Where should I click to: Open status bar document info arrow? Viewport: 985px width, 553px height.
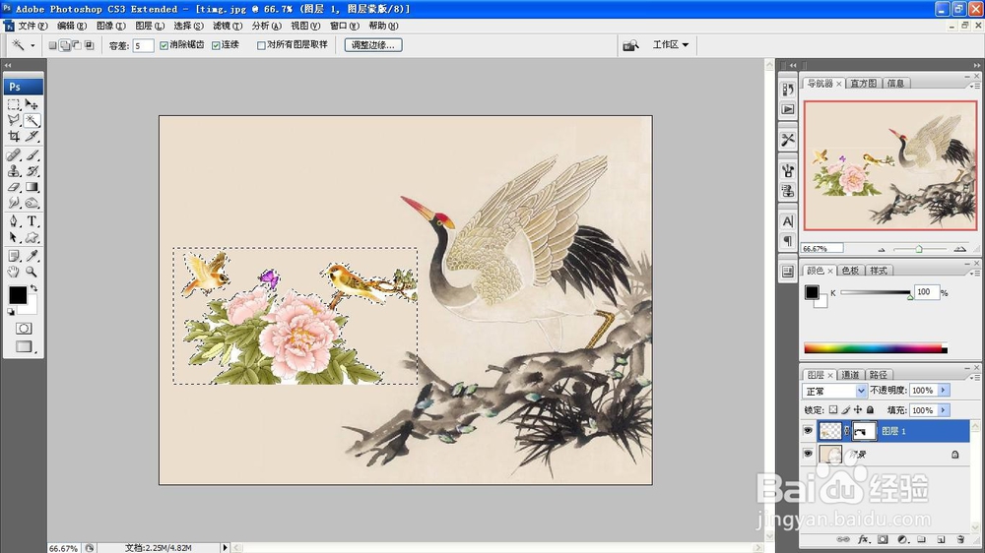coord(225,547)
